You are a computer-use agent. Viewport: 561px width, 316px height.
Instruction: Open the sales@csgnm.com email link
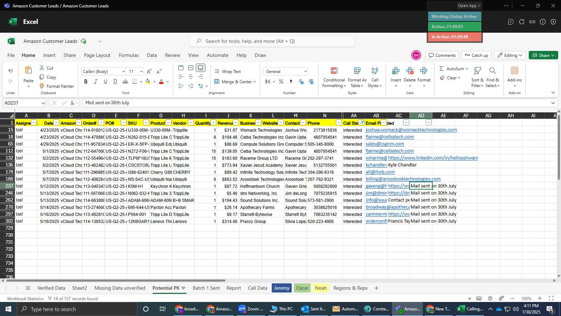(385, 144)
